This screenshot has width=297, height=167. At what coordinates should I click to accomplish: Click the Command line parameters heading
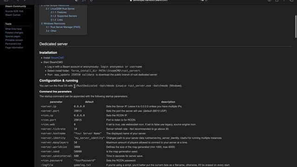55,92
